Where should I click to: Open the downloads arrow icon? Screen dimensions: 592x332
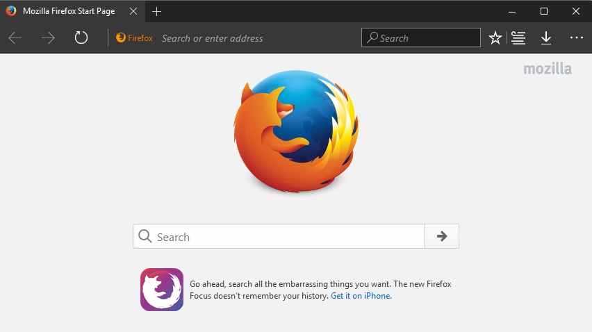546,38
